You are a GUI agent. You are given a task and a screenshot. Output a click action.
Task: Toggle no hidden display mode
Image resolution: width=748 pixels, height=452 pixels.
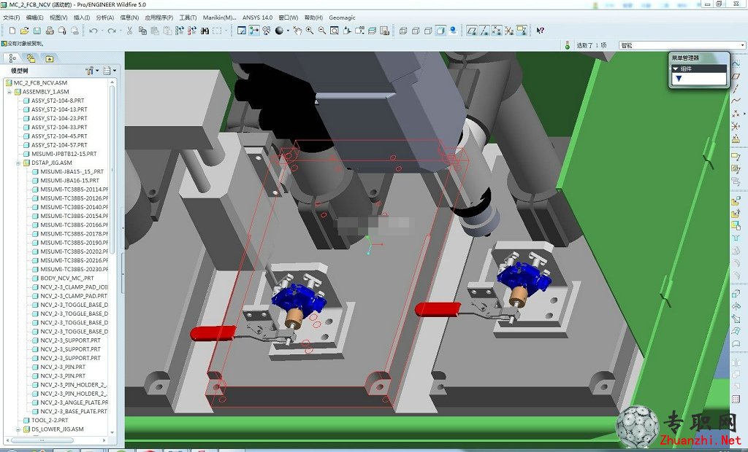click(428, 31)
